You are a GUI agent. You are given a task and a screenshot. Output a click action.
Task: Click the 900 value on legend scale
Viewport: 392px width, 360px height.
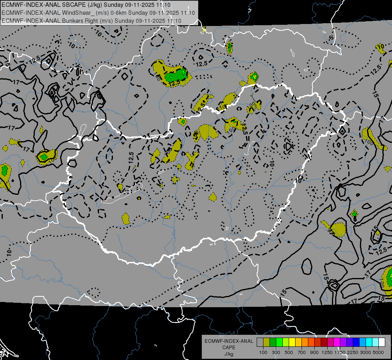tap(314, 352)
